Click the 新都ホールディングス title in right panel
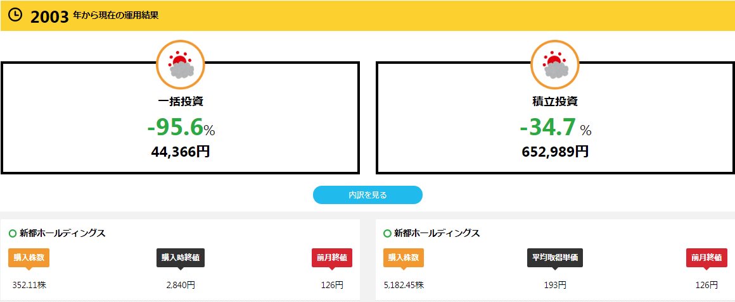This screenshot has height=302, width=735. point(437,233)
